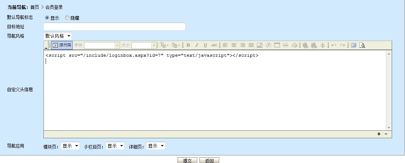Click the plus icon to enlarge editor
405x163 pixels.
379,134
